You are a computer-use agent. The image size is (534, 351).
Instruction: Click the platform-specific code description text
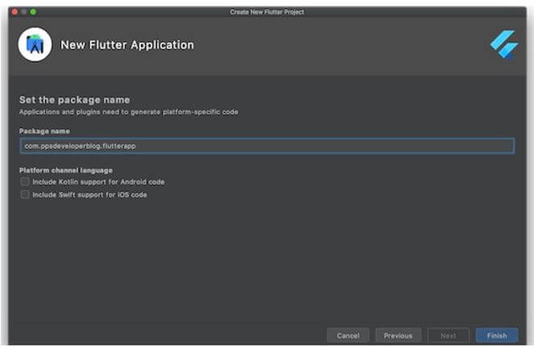coord(129,111)
